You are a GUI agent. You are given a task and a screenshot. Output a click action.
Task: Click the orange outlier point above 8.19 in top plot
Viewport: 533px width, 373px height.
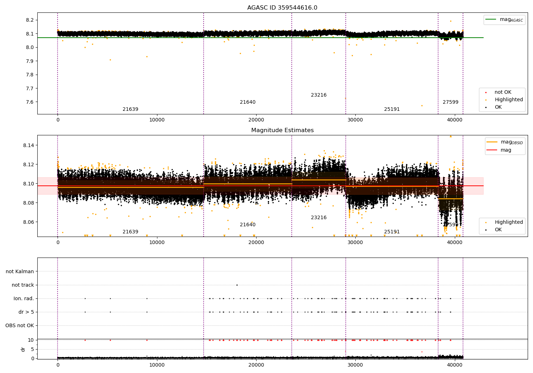tap(451, 21)
